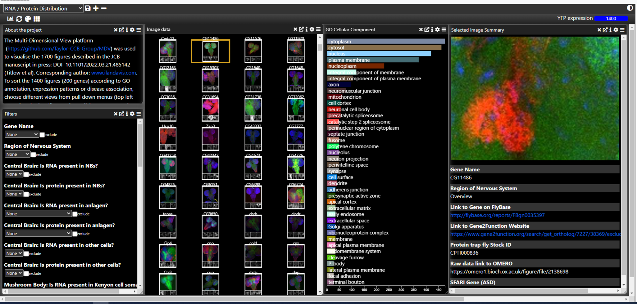Click the plus icon to add a view

[x=96, y=8]
